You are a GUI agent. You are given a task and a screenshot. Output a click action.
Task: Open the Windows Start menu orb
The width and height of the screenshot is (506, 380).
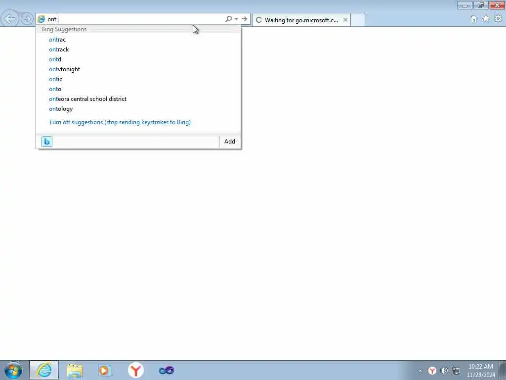(x=13, y=370)
